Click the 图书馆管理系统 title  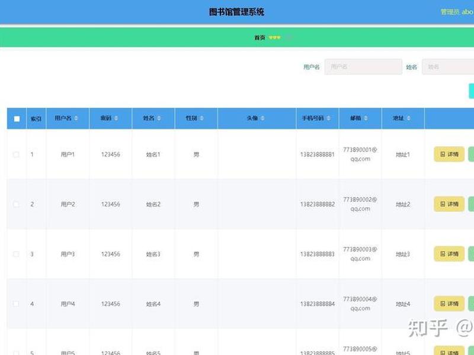[x=236, y=12]
